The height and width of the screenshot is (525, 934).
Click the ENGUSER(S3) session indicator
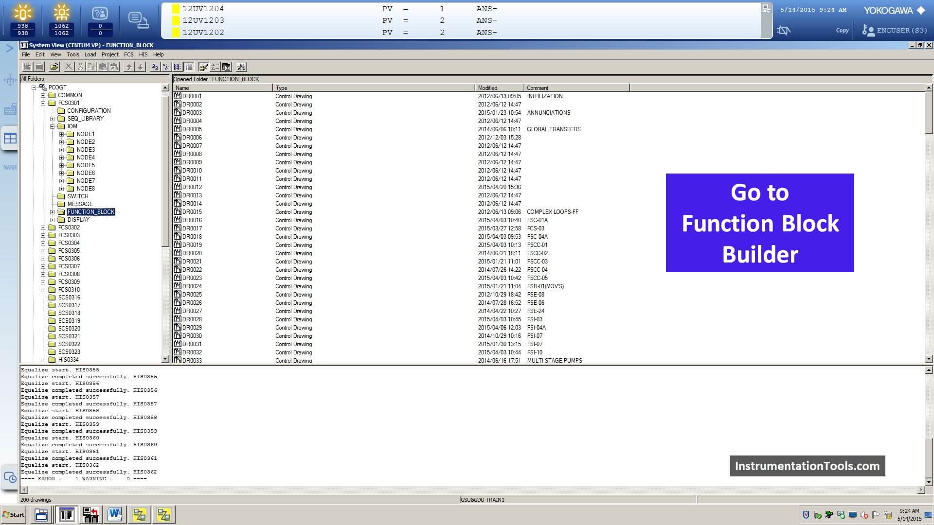896,30
